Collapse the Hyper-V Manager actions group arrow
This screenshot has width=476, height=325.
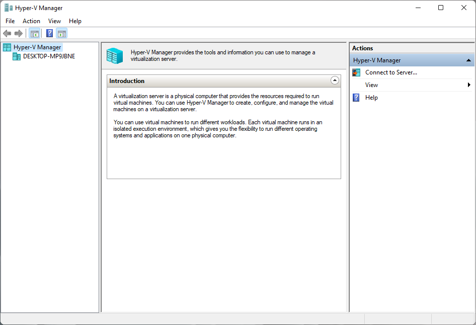click(468, 60)
